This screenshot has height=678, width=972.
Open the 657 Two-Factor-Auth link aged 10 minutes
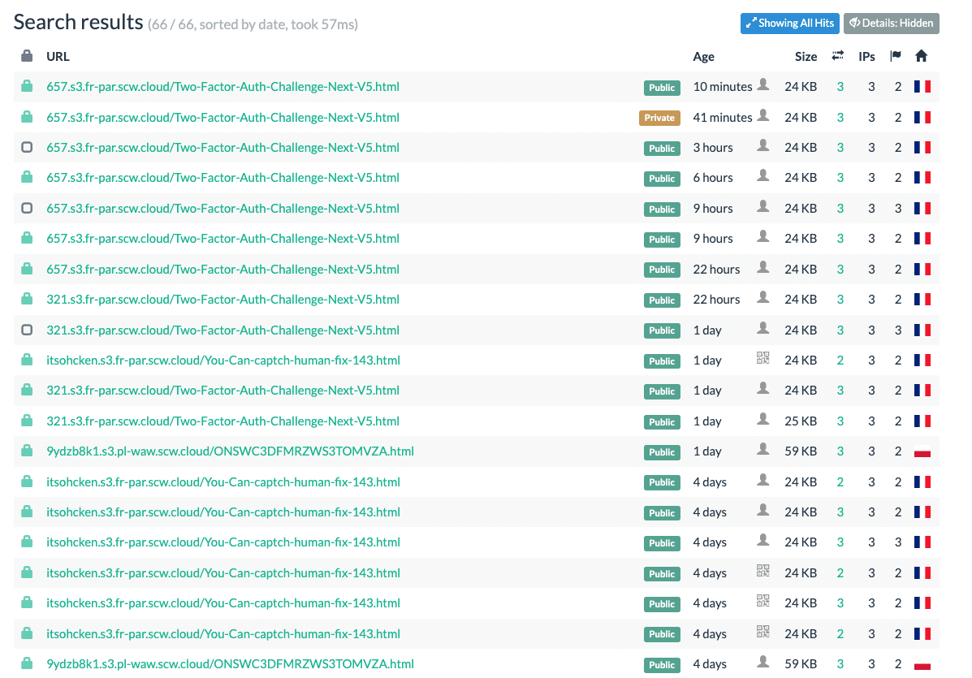click(x=222, y=87)
